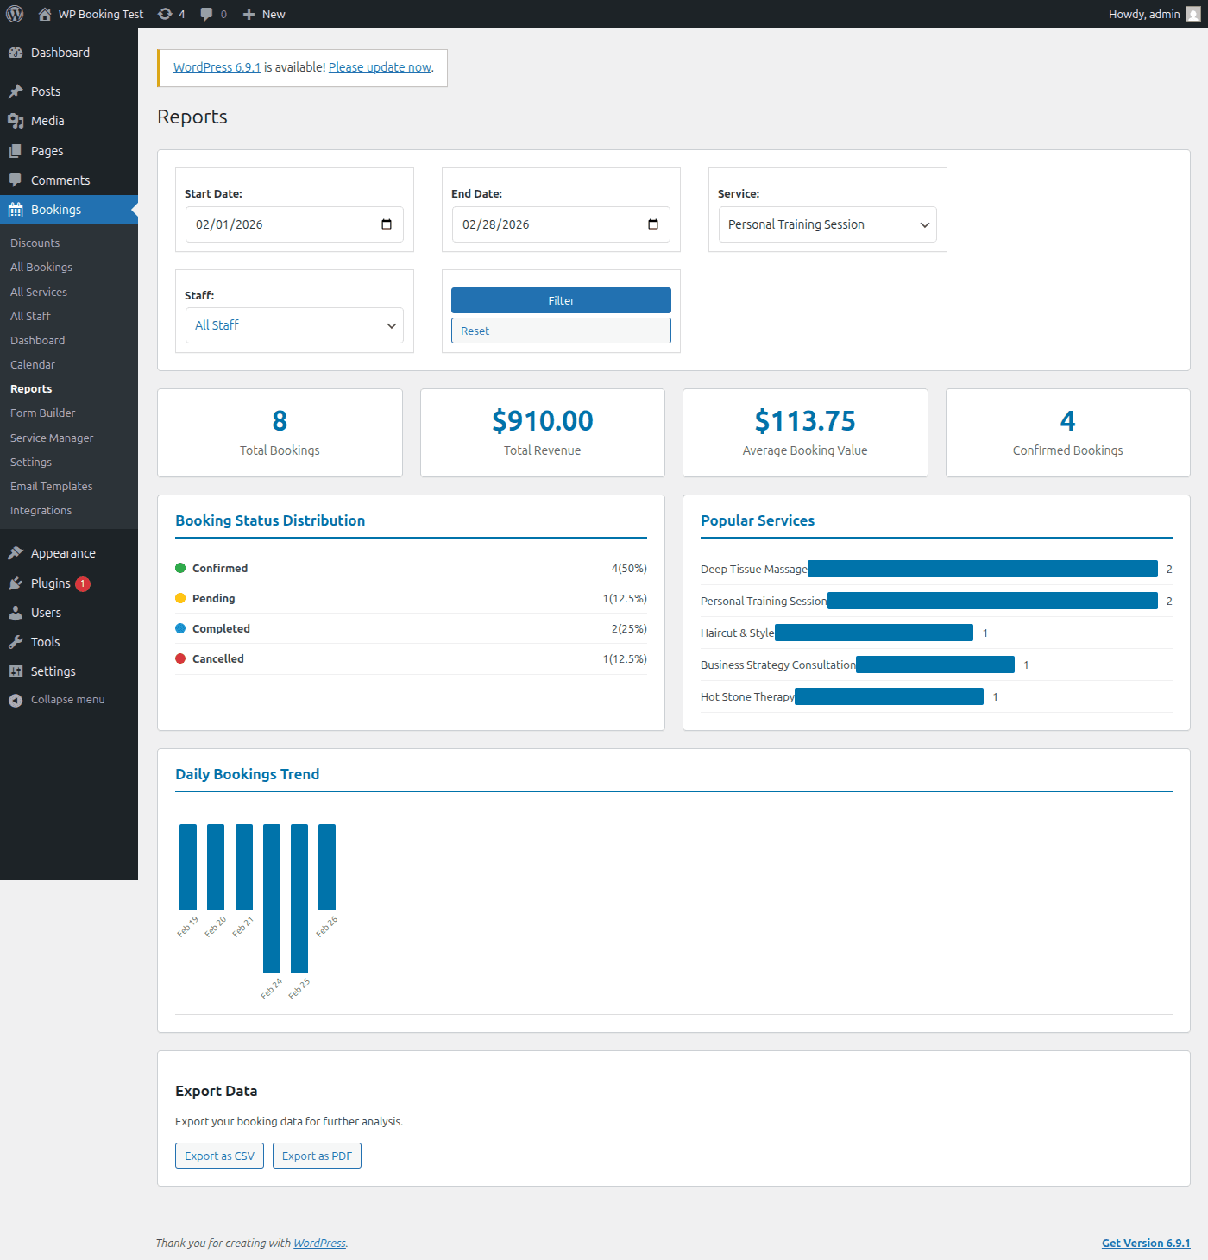Click the Pages sidebar icon
Image resolution: width=1208 pixels, height=1260 pixels.
coord(16,150)
